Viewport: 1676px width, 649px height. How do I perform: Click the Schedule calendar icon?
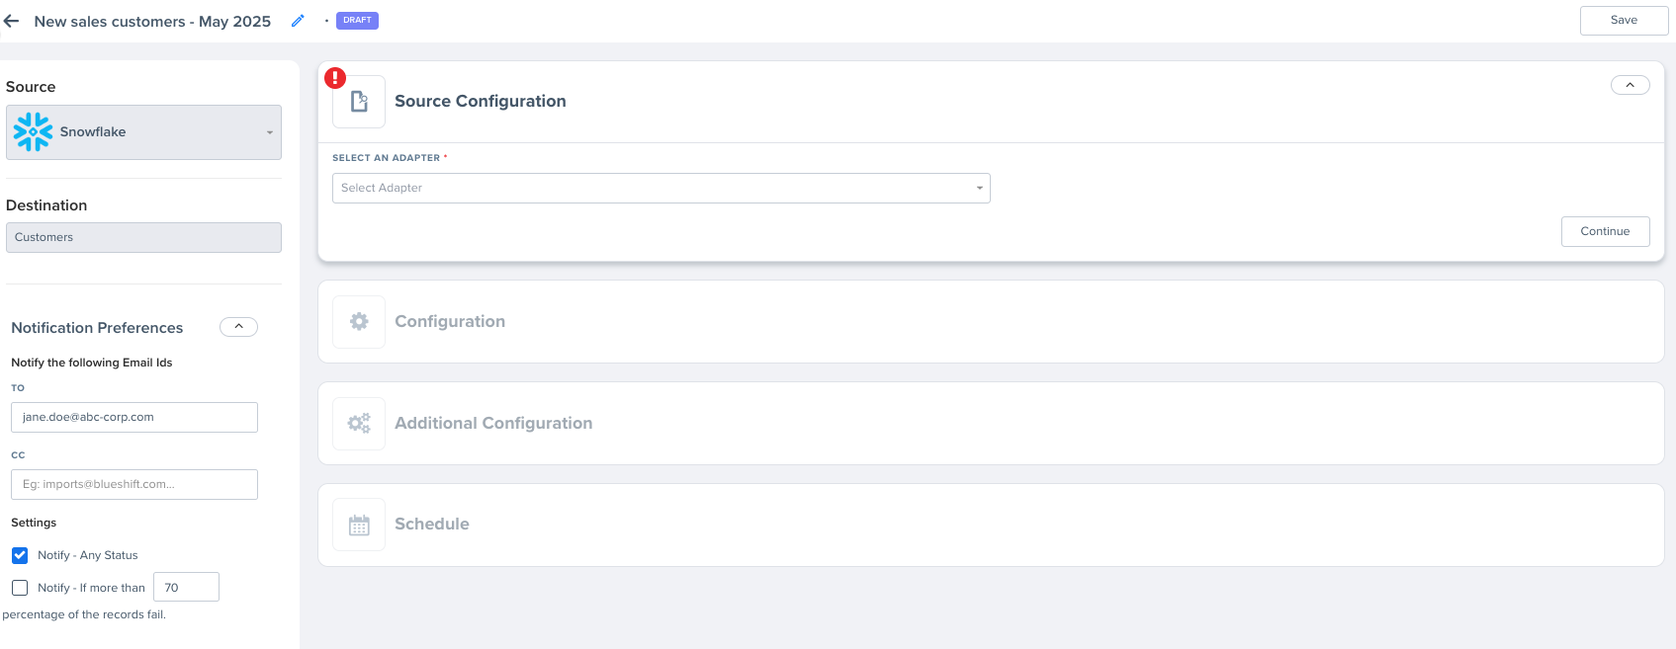(x=359, y=525)
